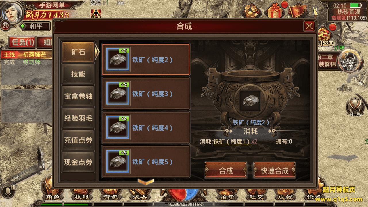Close the 合成 window
The width and height of the screenshot is (368, 207).
(x=309, y=26)
